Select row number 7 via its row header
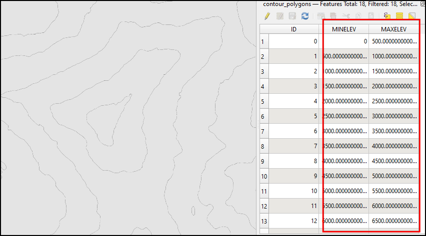This screenshot has height=236, width=426. point(264,131)
